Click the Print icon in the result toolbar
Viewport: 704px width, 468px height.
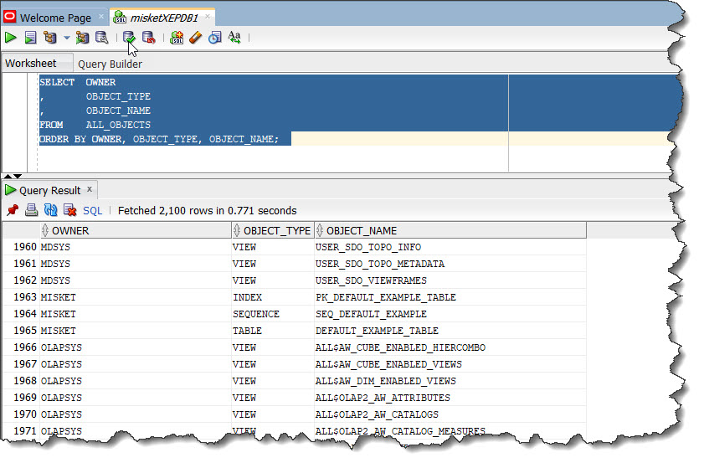point(32,210)
